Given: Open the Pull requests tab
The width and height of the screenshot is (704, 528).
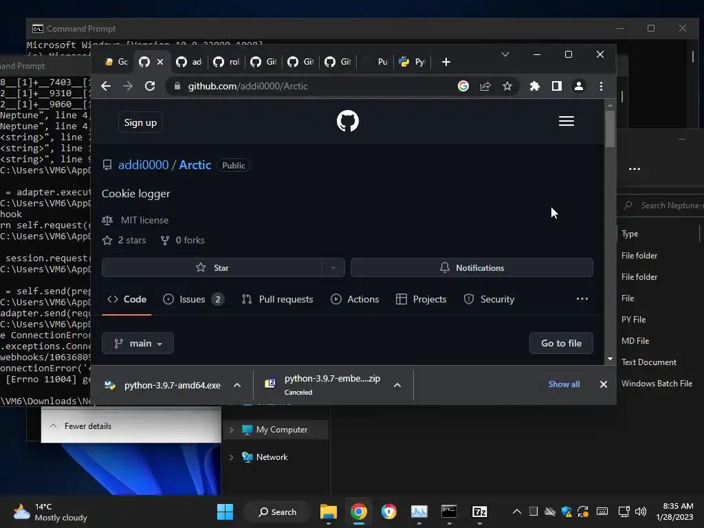Looking at the screenshot, I should point(278,300).
